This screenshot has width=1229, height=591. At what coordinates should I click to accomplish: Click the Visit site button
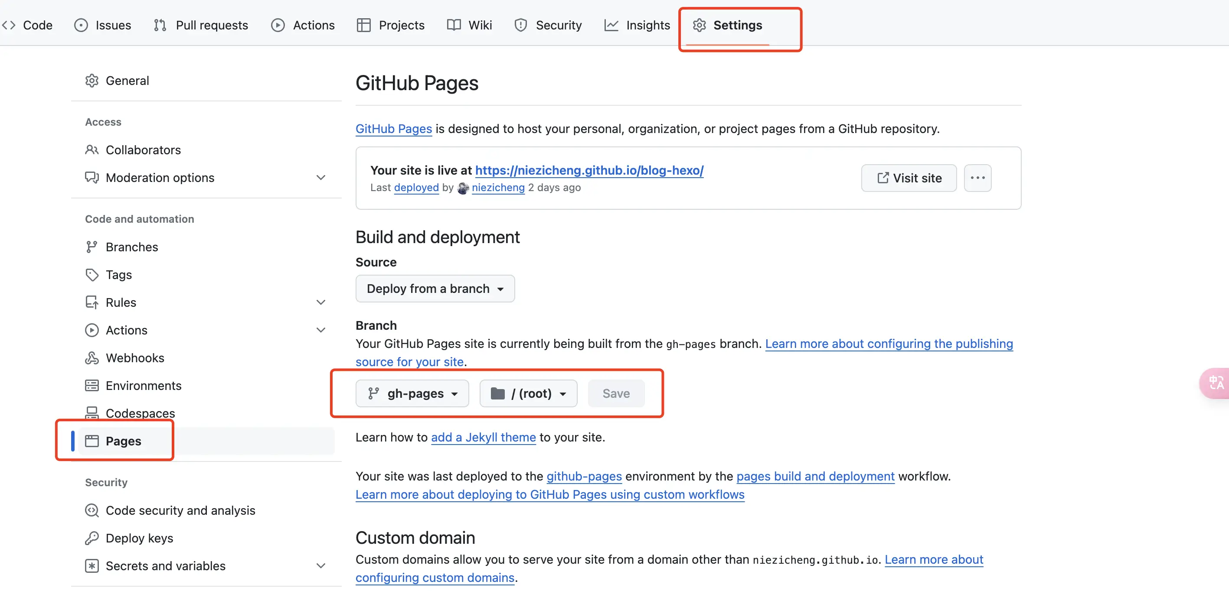[x=909, y=178]
